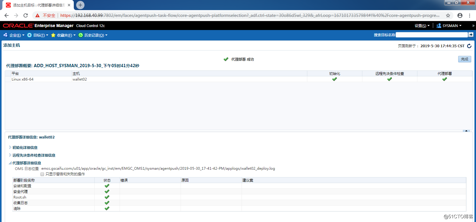476x222 pixels.
Task: Click the page refresh icon beside timestamp
Action: coord(469,46)
